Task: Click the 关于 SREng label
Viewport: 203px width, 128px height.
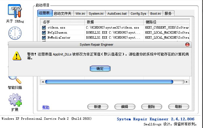Action: 15,21
